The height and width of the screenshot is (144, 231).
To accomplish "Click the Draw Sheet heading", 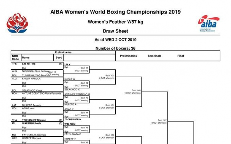I will [x=115, y=31].
